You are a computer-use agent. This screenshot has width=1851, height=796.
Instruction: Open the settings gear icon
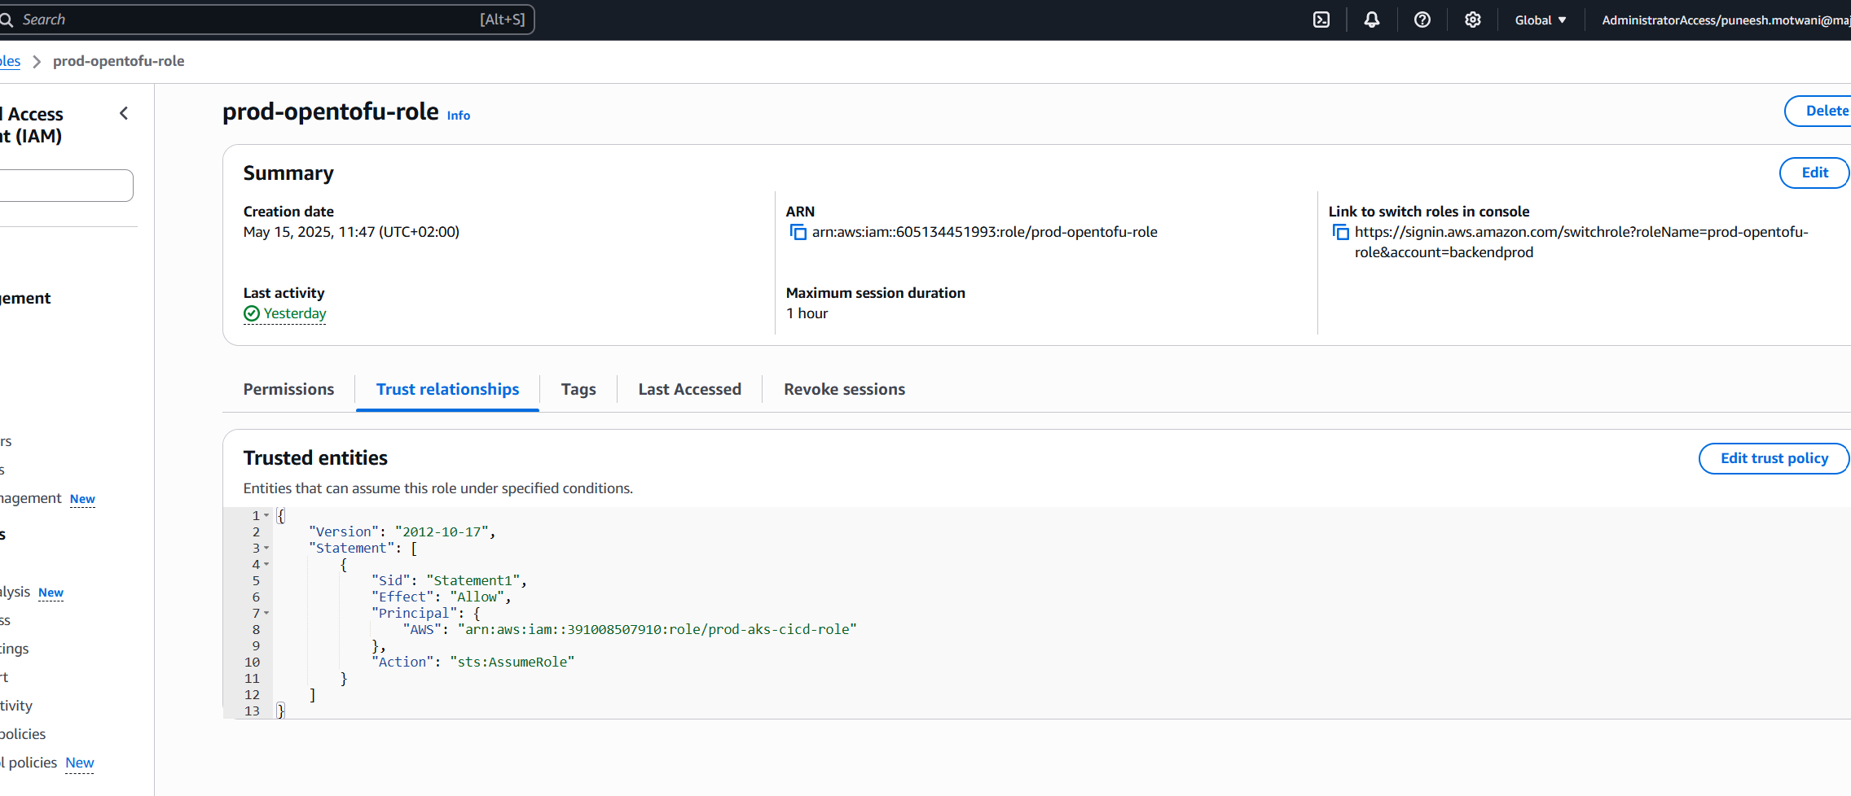1472,20
